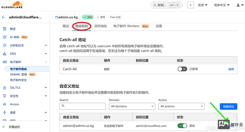Click the 编辑 link for Catch-All
This screenshot has width=245, height=132.
click(x=231, y=69)
